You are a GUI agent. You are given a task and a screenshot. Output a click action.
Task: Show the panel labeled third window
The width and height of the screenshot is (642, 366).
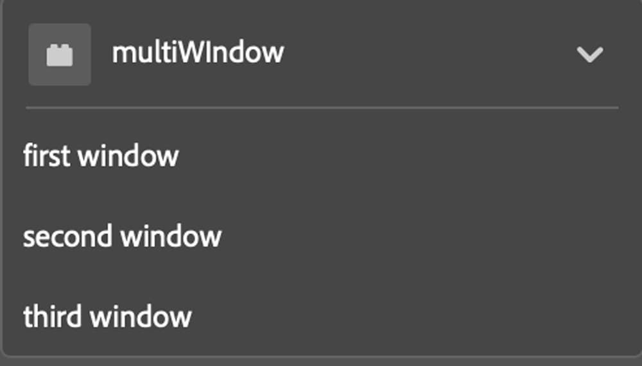tap(107, 317)
